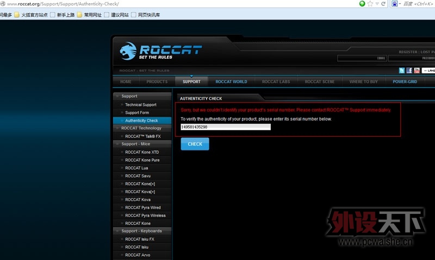Click the green go arrow in address bar
Screen dimensions: 435x260
362,4
